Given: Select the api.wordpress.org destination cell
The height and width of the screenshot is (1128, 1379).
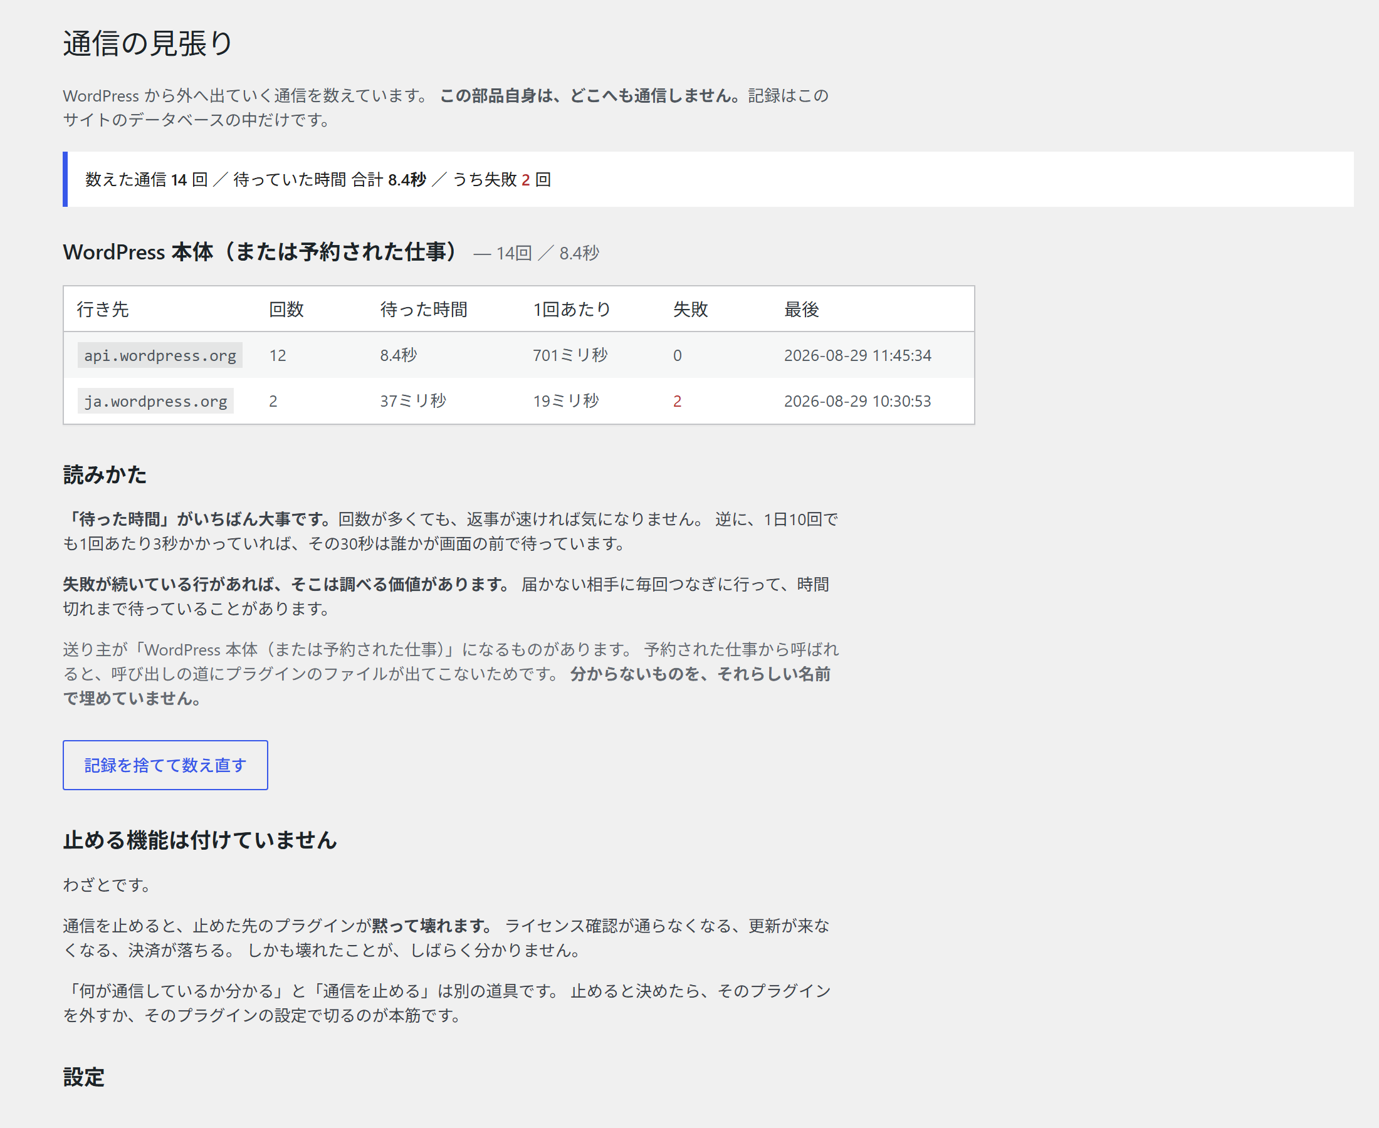Looking at the screenshot, I should [160, 355].
